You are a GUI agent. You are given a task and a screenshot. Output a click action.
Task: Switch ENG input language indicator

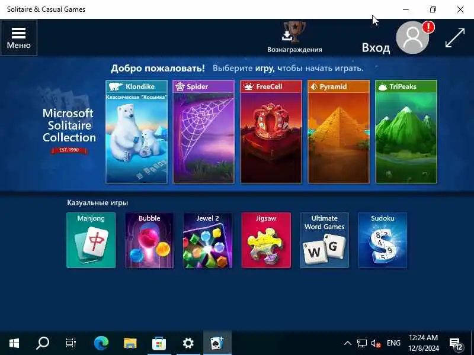[393, 343]
